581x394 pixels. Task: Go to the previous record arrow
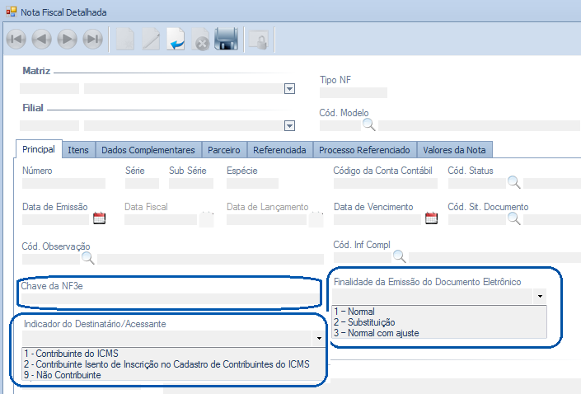[x=41, y=39]
